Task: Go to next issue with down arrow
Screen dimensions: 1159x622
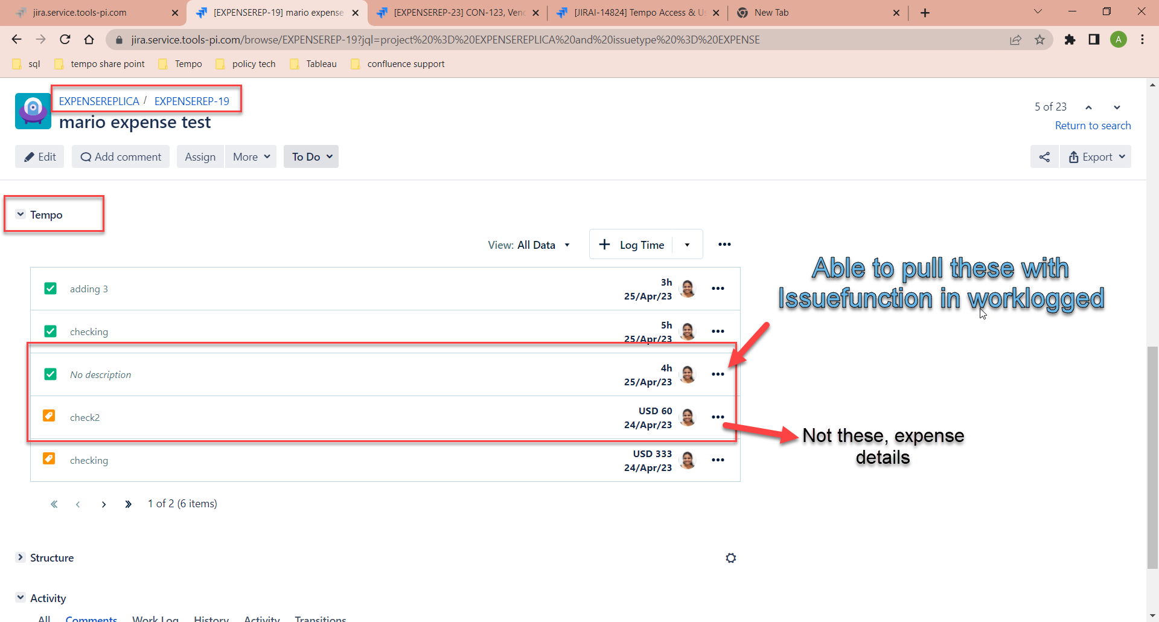Action: pos(1117,107)
